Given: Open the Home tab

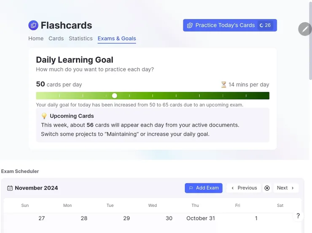Looking at the screenshot, I should [x=36, y=38].
